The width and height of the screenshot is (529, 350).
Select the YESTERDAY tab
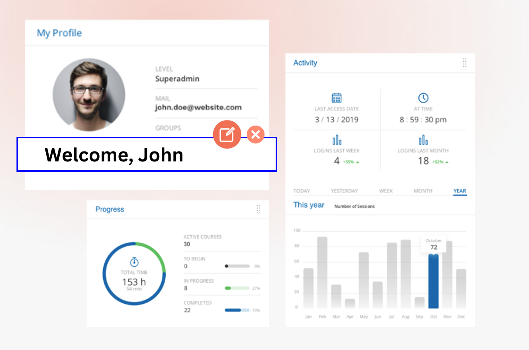tap(344, 191)
